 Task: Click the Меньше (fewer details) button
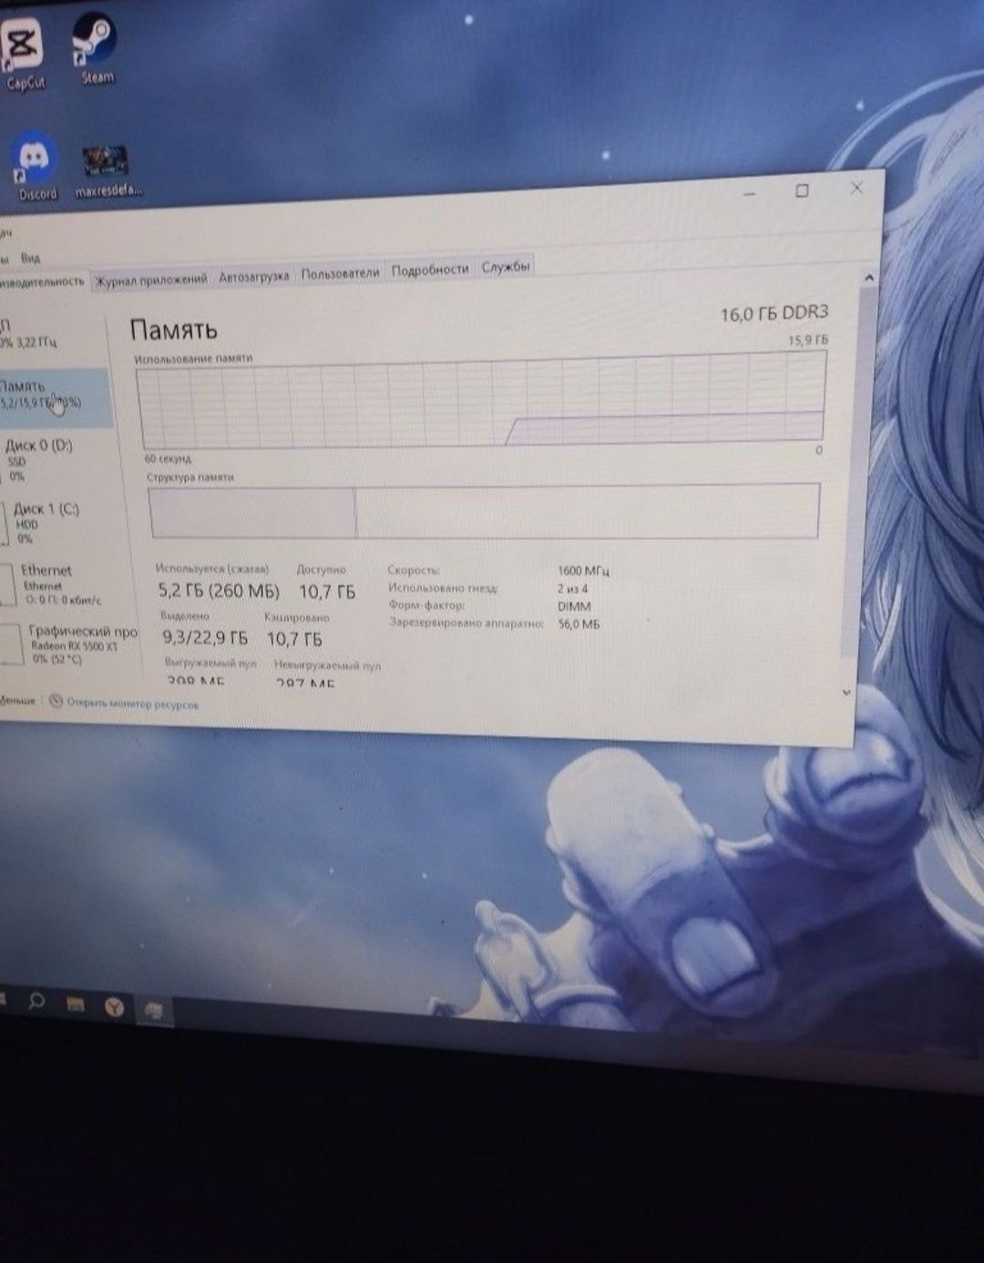click(x=16, y=700)
